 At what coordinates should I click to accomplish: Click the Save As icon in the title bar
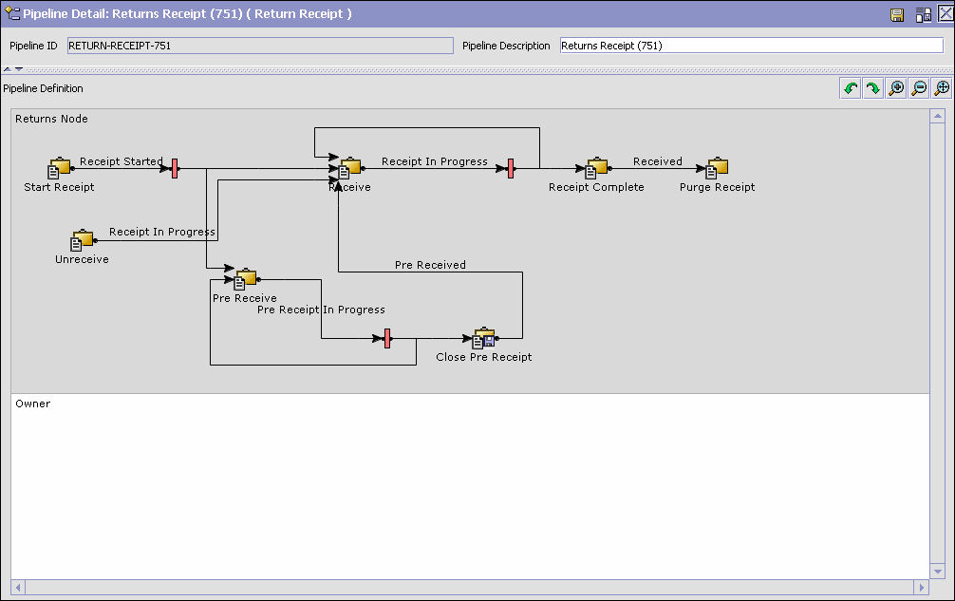924,14
